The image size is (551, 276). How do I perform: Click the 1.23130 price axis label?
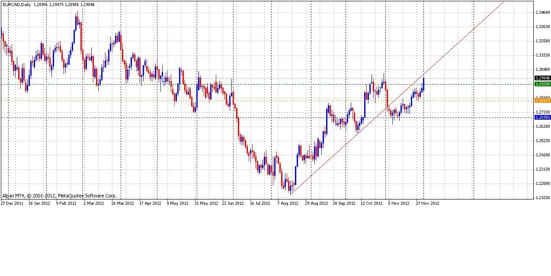(x=542, y=169)
